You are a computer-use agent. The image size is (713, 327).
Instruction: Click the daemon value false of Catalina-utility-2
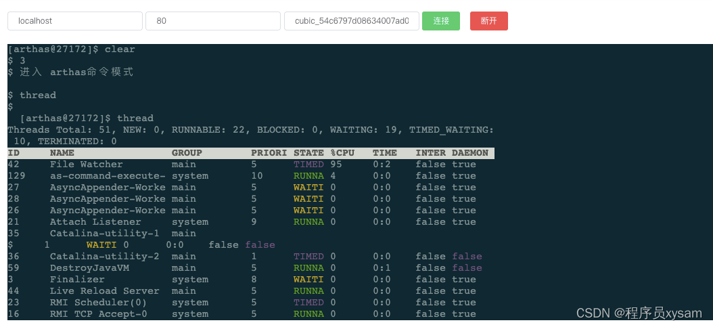pos(467,257)
